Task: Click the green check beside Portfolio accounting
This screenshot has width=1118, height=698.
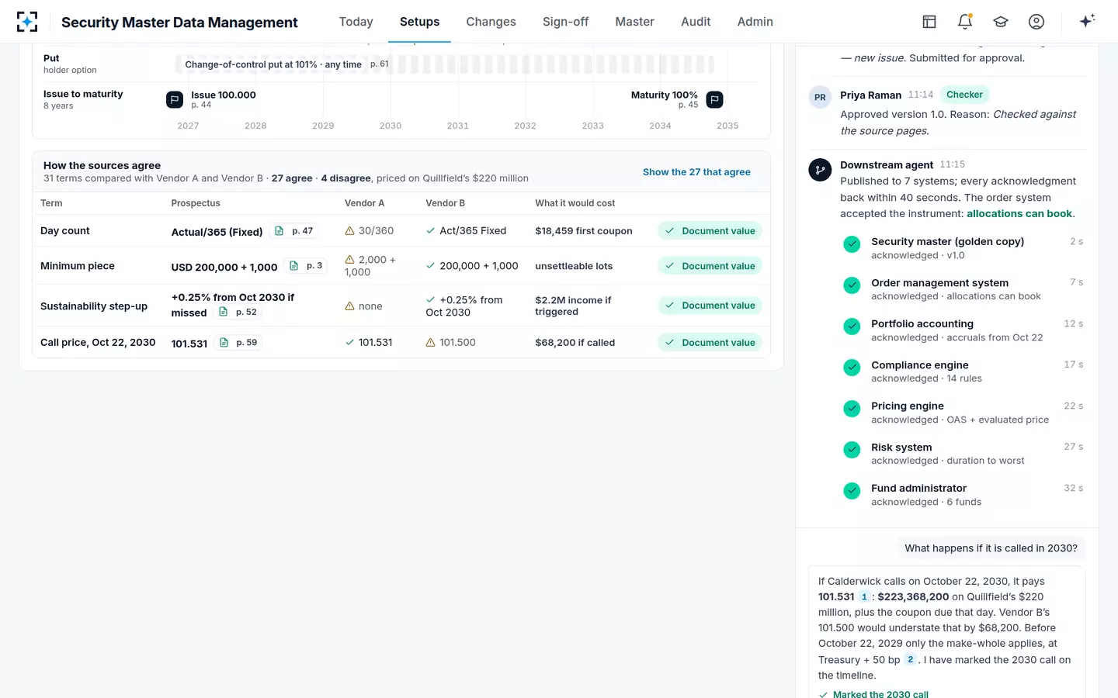Action: 852,327
